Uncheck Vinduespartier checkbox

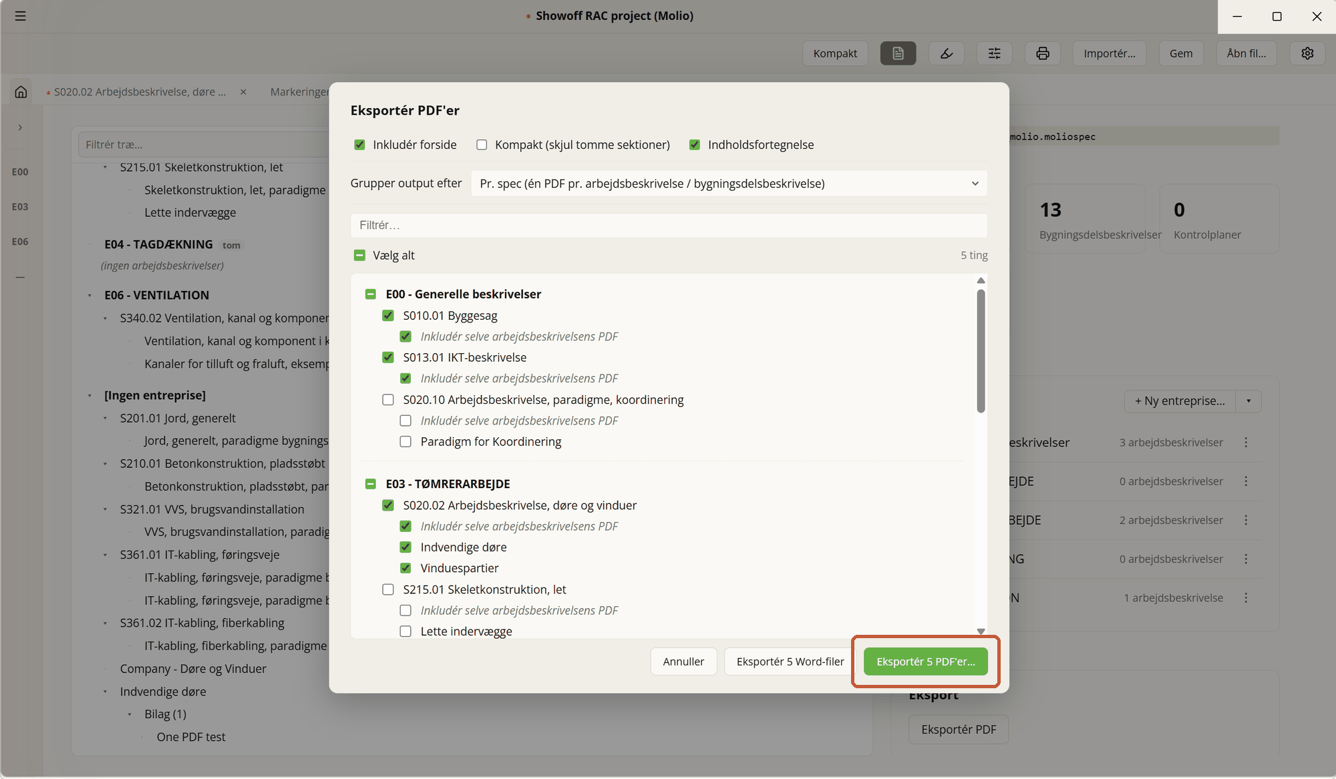[x=405, y=568]
